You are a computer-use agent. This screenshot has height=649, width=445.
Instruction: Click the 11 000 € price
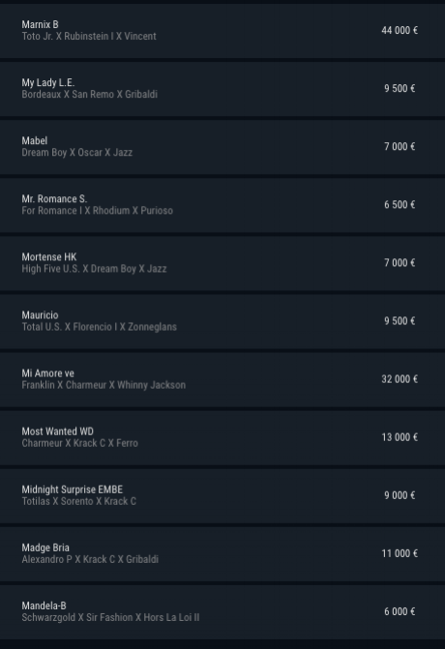400,553
